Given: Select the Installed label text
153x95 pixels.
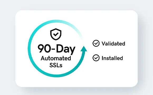Looking at the screenshot, I should pos(112,58).
